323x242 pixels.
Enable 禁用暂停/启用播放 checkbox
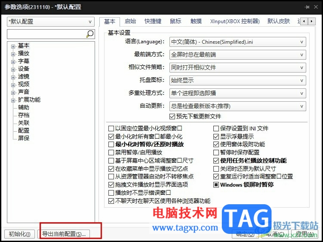[x=111, y=152]
